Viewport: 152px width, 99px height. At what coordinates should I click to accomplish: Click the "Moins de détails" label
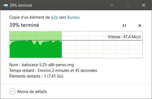[32, 92]
